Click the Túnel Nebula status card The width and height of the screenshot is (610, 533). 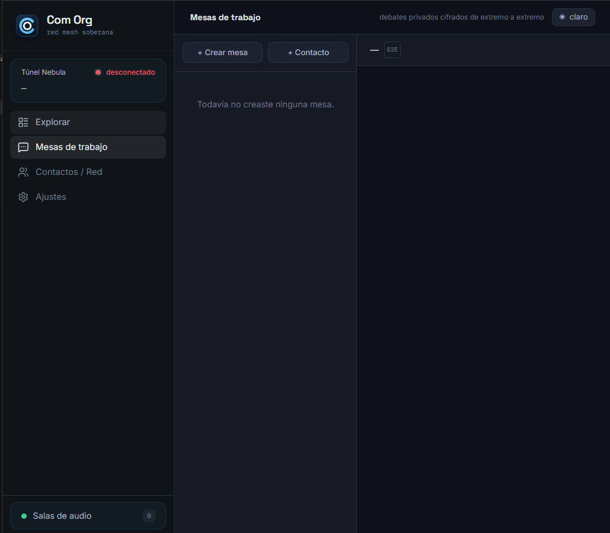pyautogui.click(x=88, y=81)
